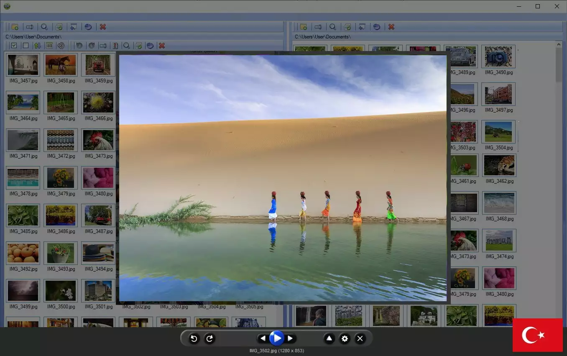Close the image preview overlay
The height and width of the screenshot is (356, 567).
tap(360, 338)
